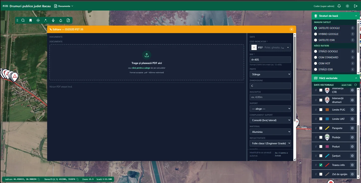Click the sparkles AI icon in toolbar

[x=46, y=20]
